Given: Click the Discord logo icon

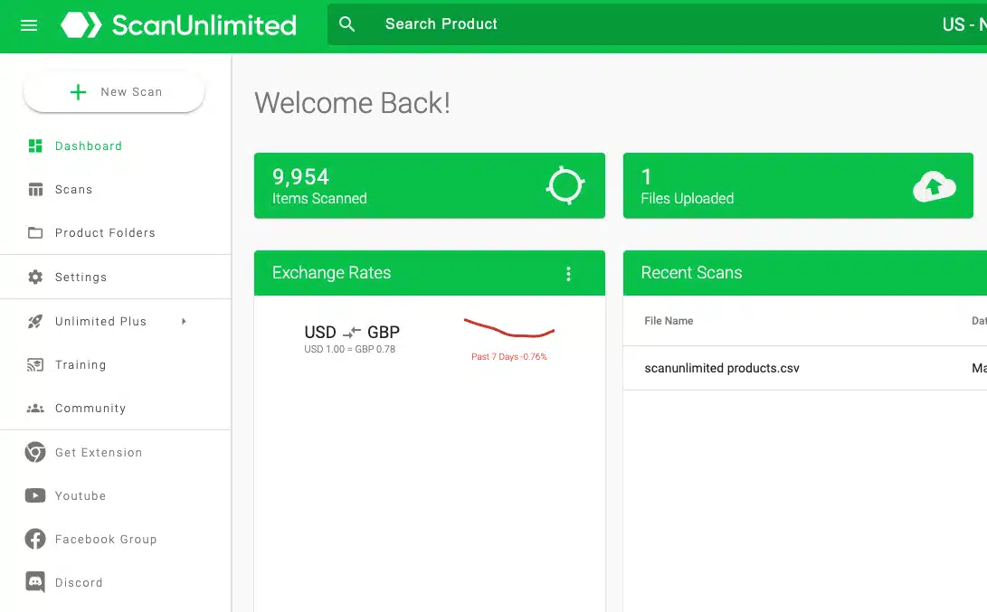Looking at the screenshot, I should (35, 582).
